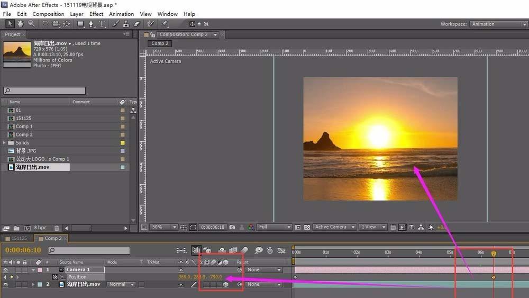
Task: Hide the Camera 1 layer
Action: point(6,269)
